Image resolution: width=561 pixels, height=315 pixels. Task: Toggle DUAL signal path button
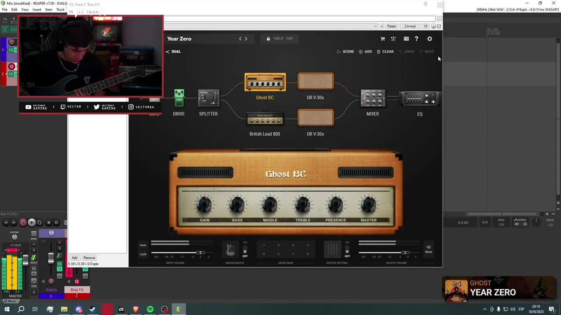coord(173,52)
